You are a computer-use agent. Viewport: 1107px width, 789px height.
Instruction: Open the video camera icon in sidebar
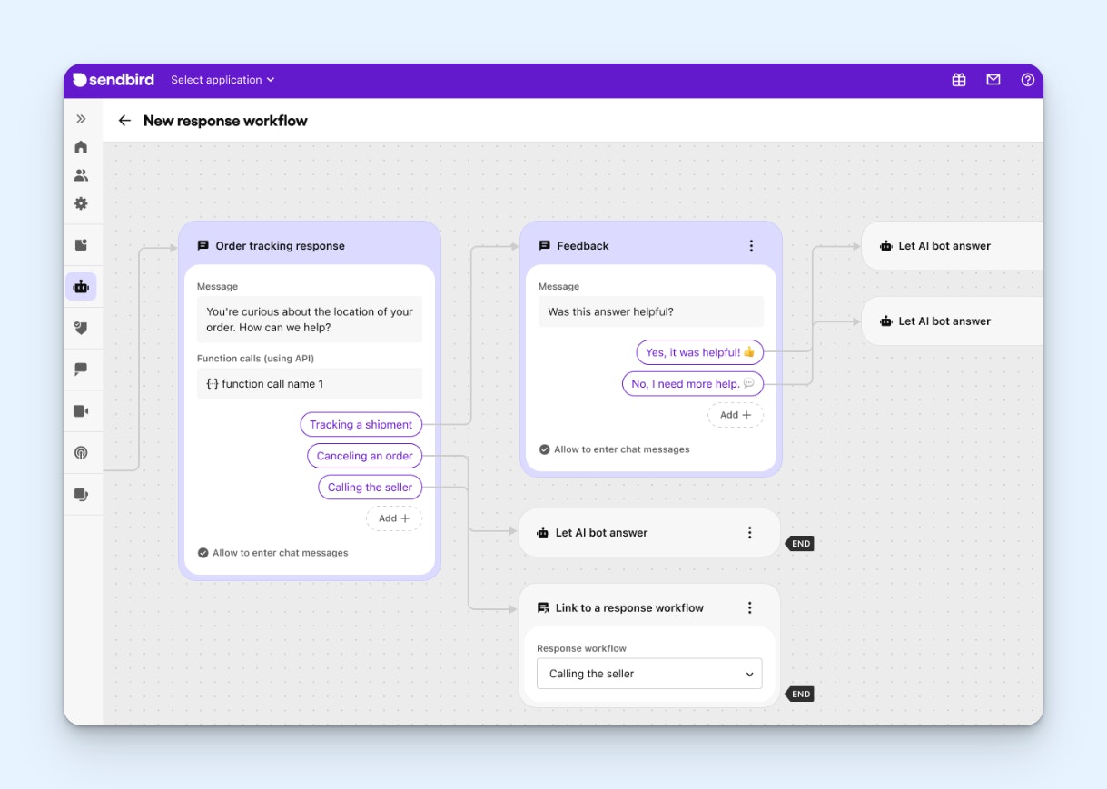click(x=81, y=411)
